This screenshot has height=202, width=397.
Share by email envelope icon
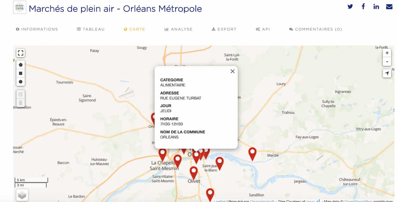(x=389, y=7)
